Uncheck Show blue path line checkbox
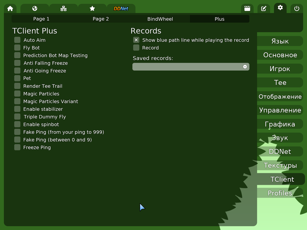Viewport: 307px width, 230px height. click(x=136, y=40)
